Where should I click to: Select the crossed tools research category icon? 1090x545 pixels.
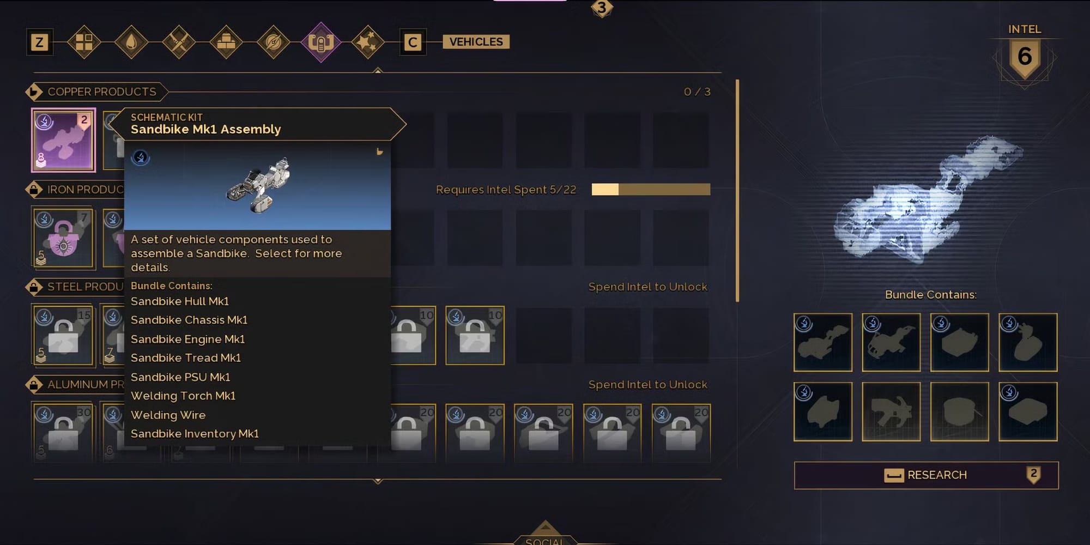click(x=179, y=42)
